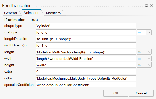This screenshot has width=156, height=99.
Task: Click the Cancel button
Action: tap(141, 93)
